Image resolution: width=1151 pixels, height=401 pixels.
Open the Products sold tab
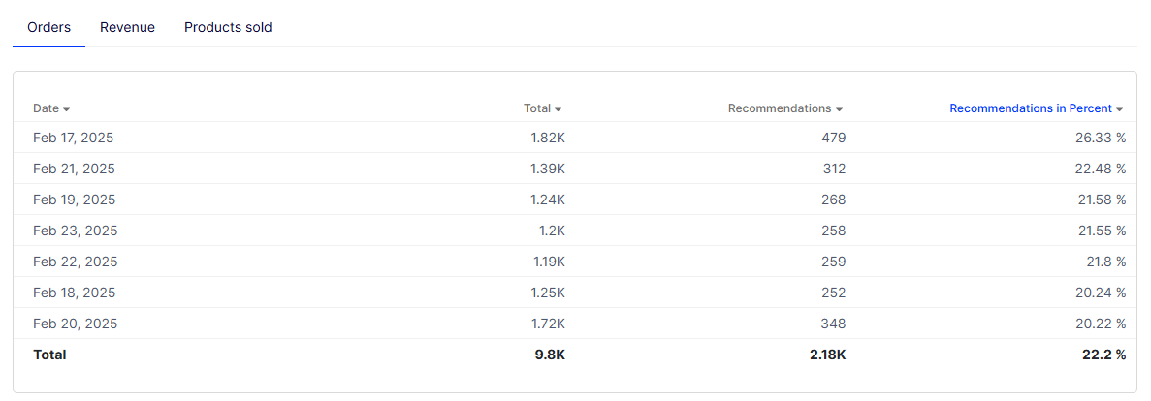[x=228, y=28]
